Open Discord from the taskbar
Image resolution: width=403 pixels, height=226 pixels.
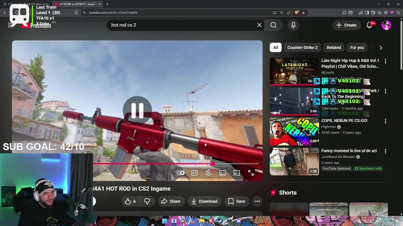[238, 221]
